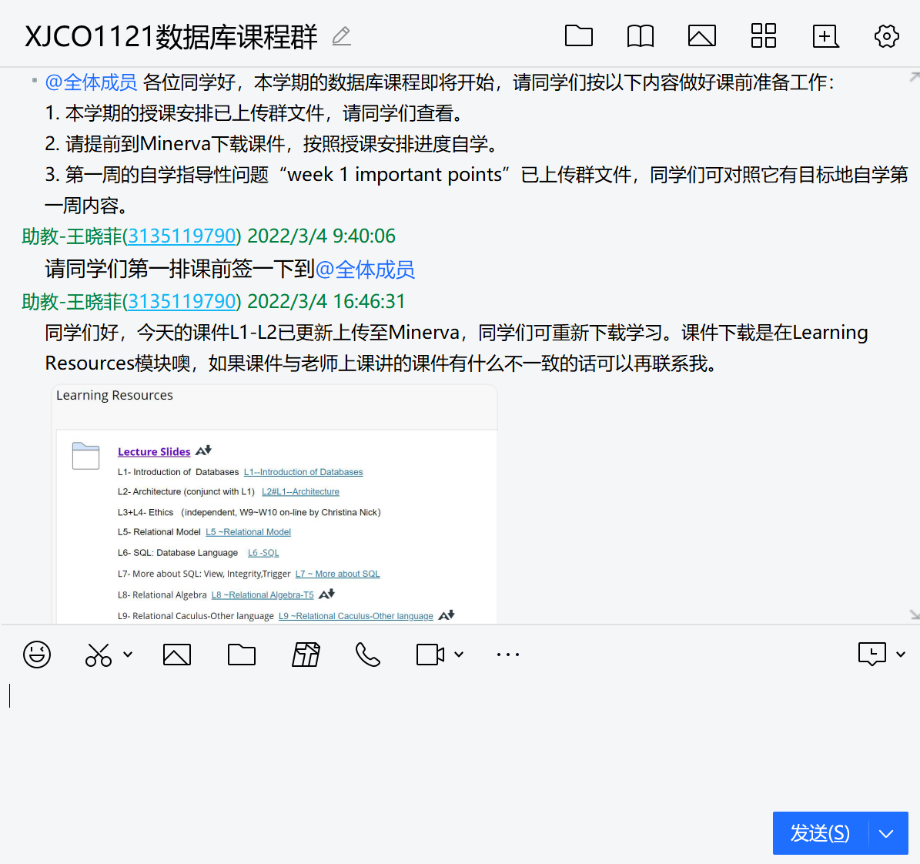920x864 pixels.
Task: Click the 3135119790 link in first message
Action: coord(182,236)
